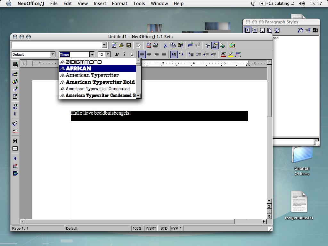Select Fill Format mode in Paragraph Styles window
This screenshot has width=328, height=246.
click(300, 30)
